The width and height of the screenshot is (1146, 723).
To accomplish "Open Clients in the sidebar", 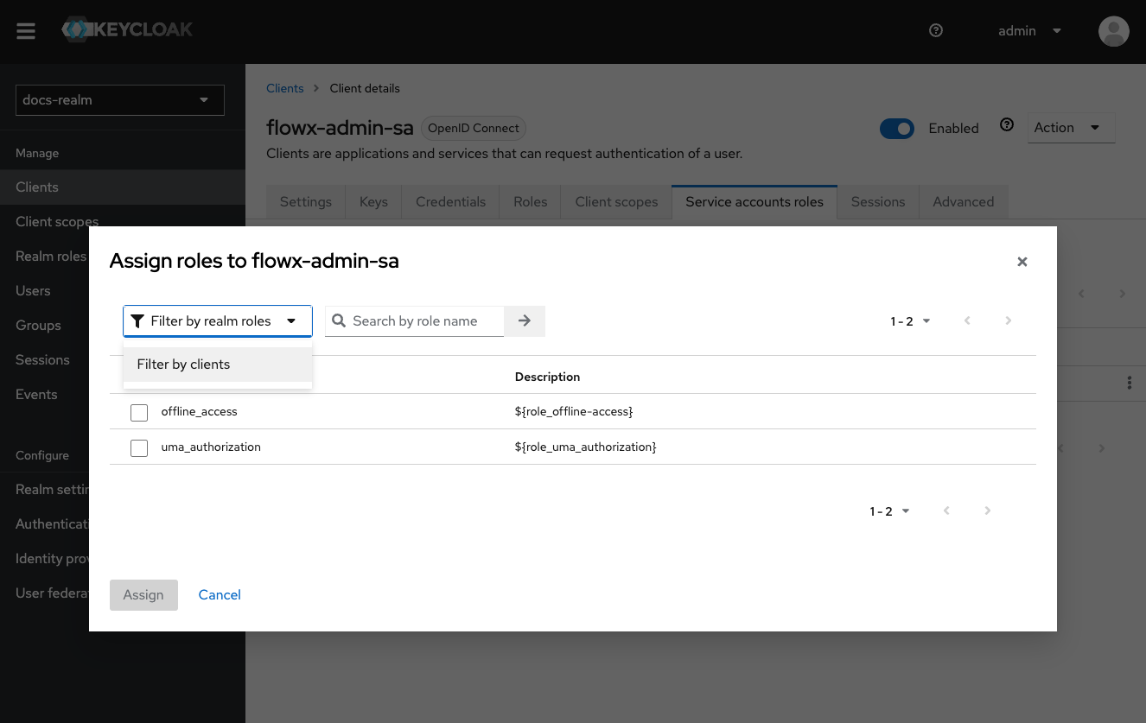I will 123,187.
